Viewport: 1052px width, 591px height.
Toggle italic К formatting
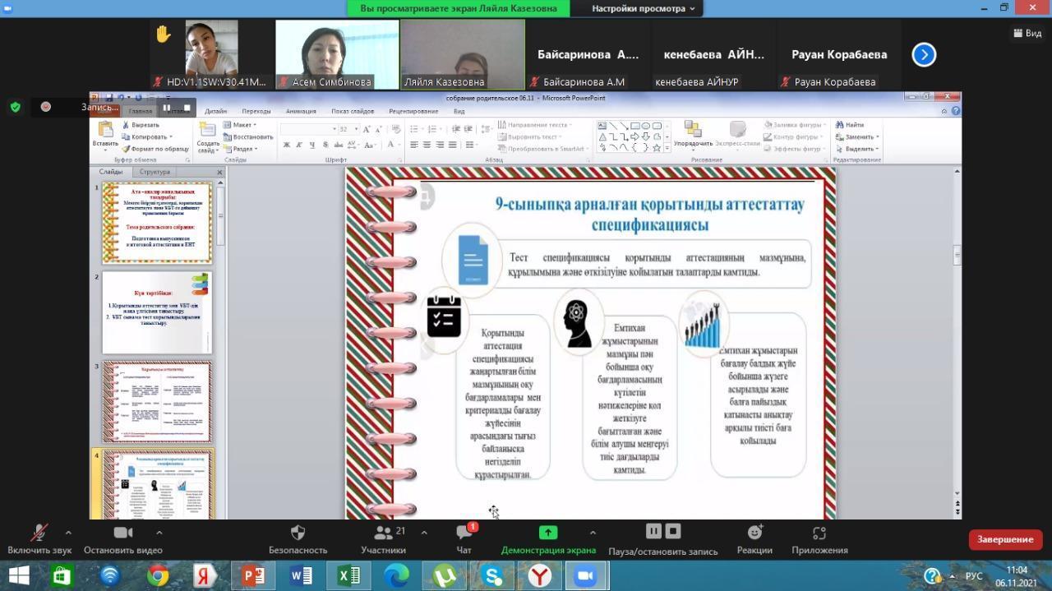click(x=300, y=145)
